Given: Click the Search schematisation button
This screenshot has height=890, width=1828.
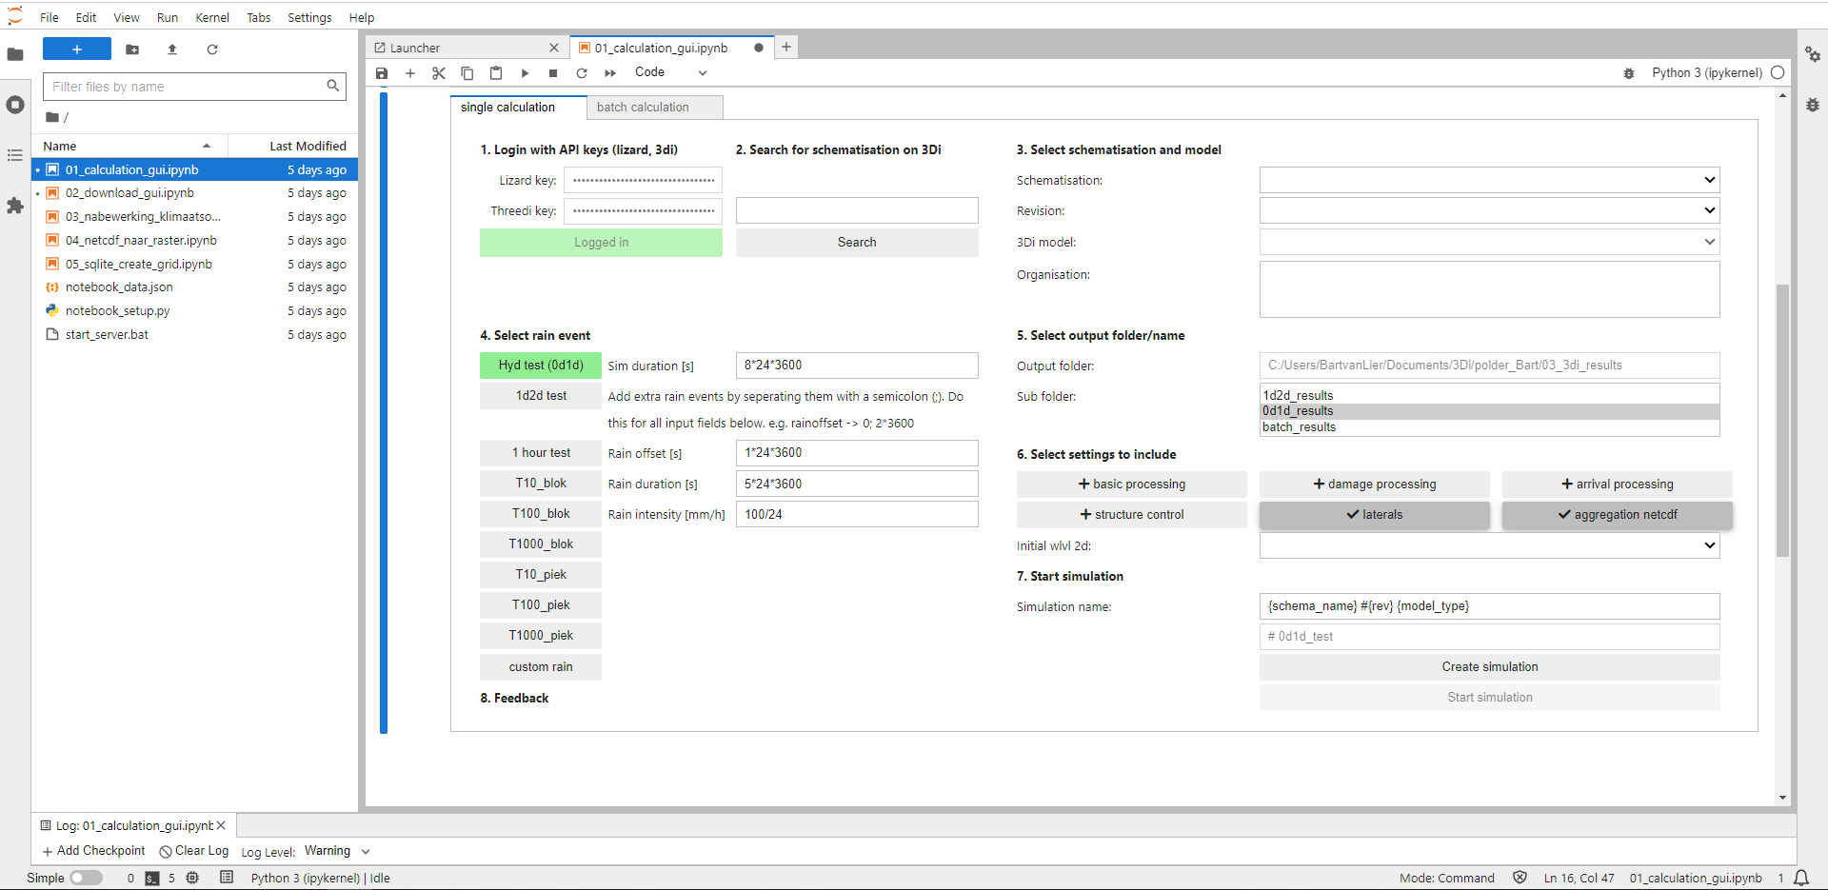Looking at the screenshot, I should point(857,243).
